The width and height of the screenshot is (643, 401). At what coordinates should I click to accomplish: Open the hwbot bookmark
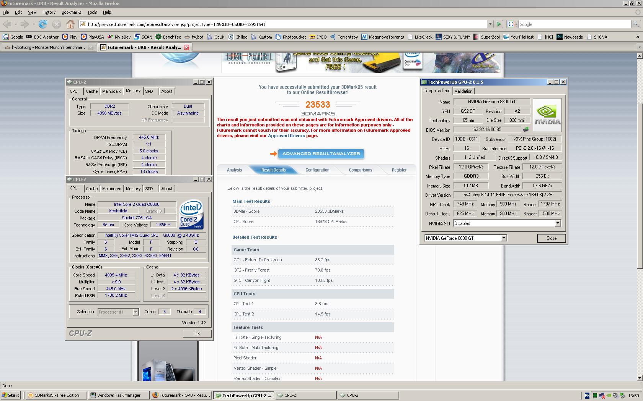(x=194, y=37)
